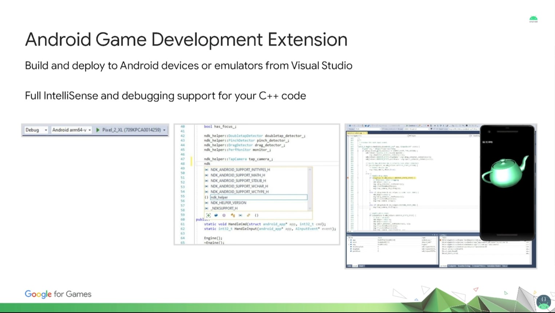Viewport: 555px width, 313px height.
Task: Expand the Pixel_2_XL device selector arrow
Action: point(165,130)
